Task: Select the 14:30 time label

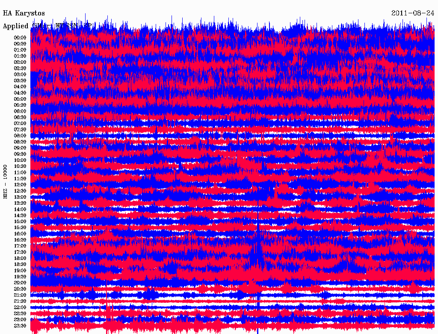Action: click(20, 216)
